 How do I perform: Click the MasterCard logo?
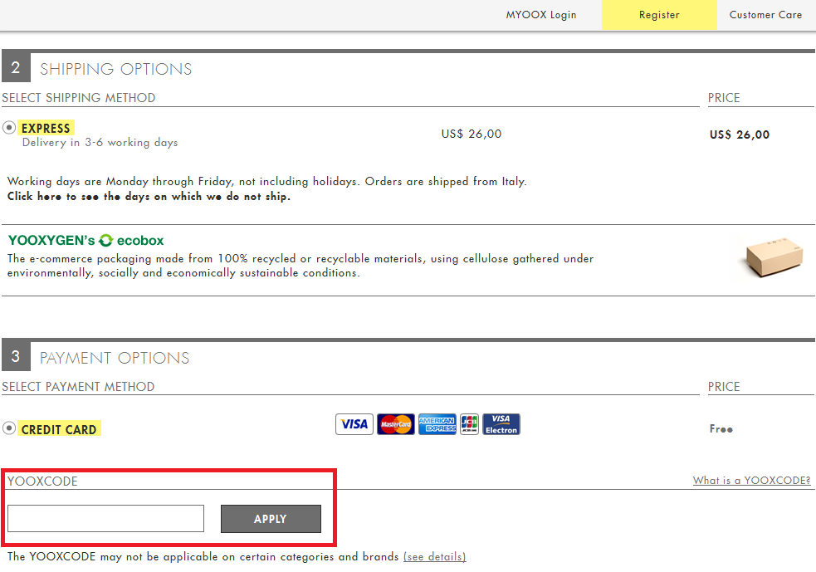point(396,424)
